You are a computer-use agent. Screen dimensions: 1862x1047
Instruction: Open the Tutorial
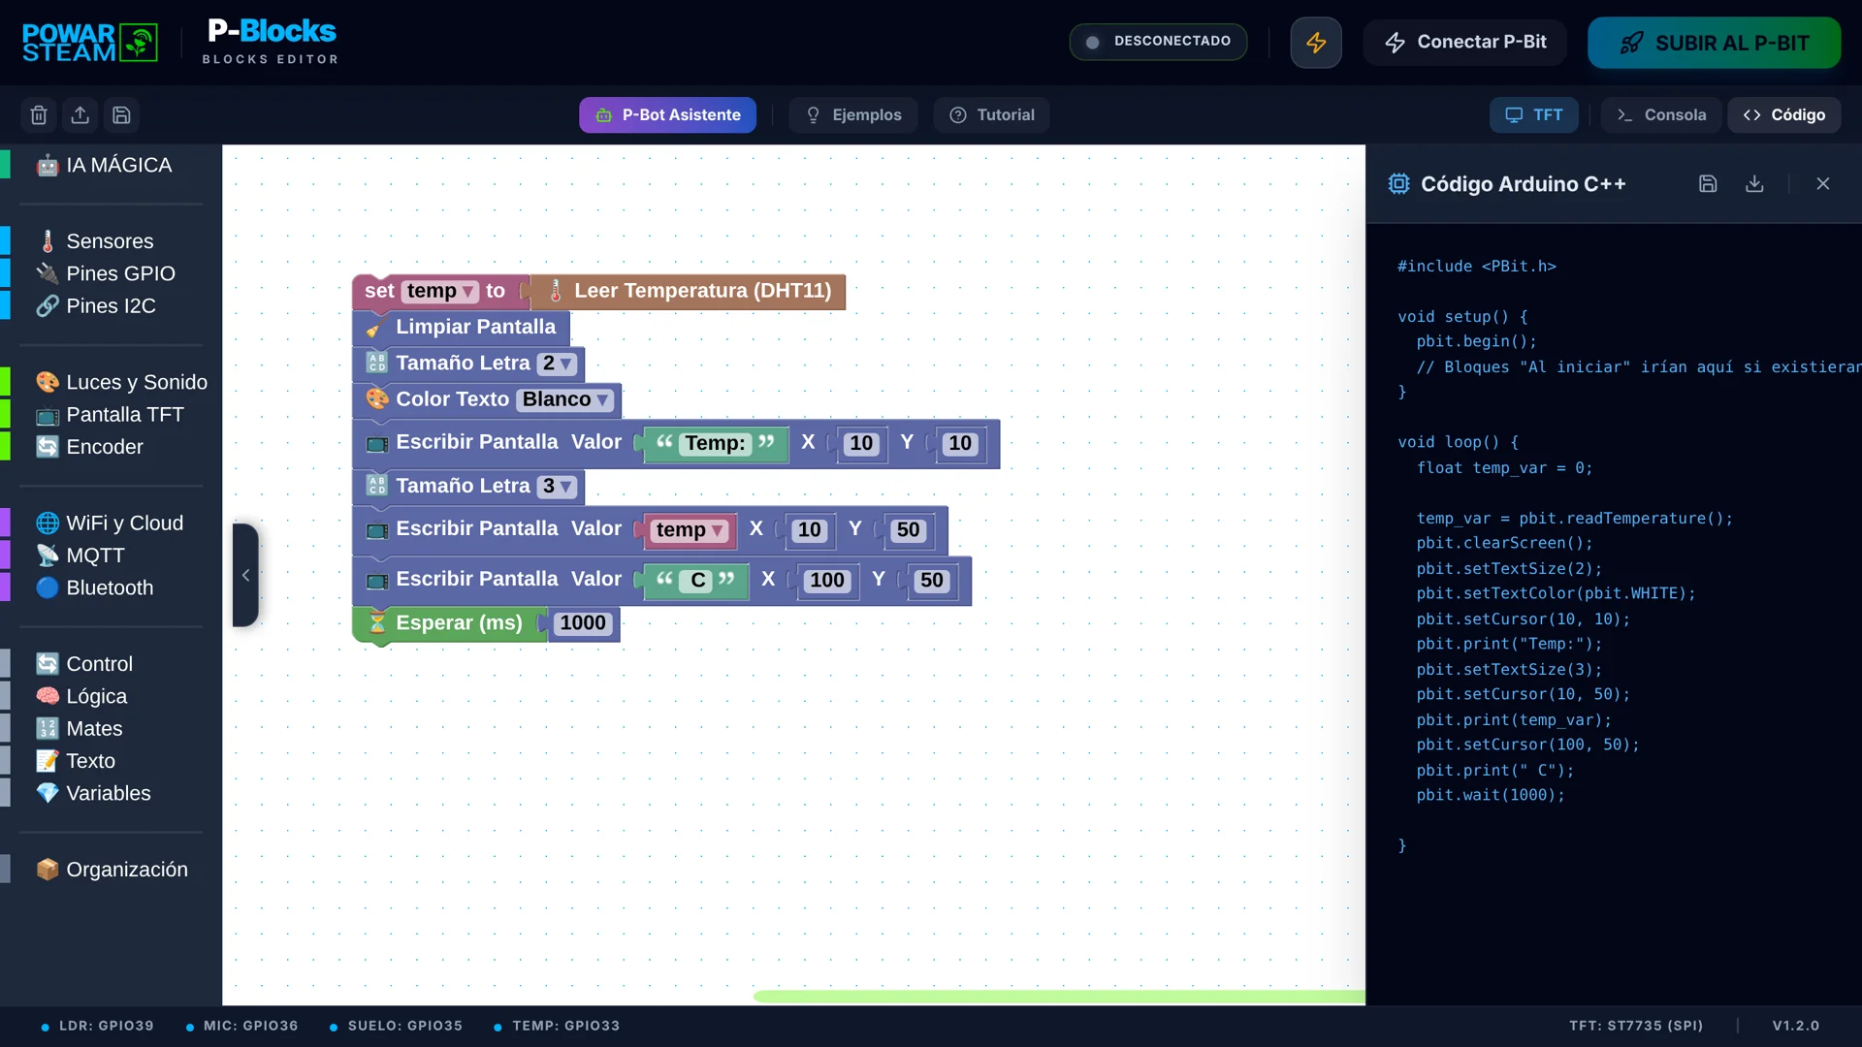(991, 115)
